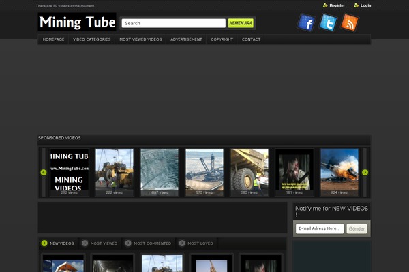This screenshot has height=272, width=409.
Task: Go to previous sponsored videos with left arrow
Action: coord(44,172)
